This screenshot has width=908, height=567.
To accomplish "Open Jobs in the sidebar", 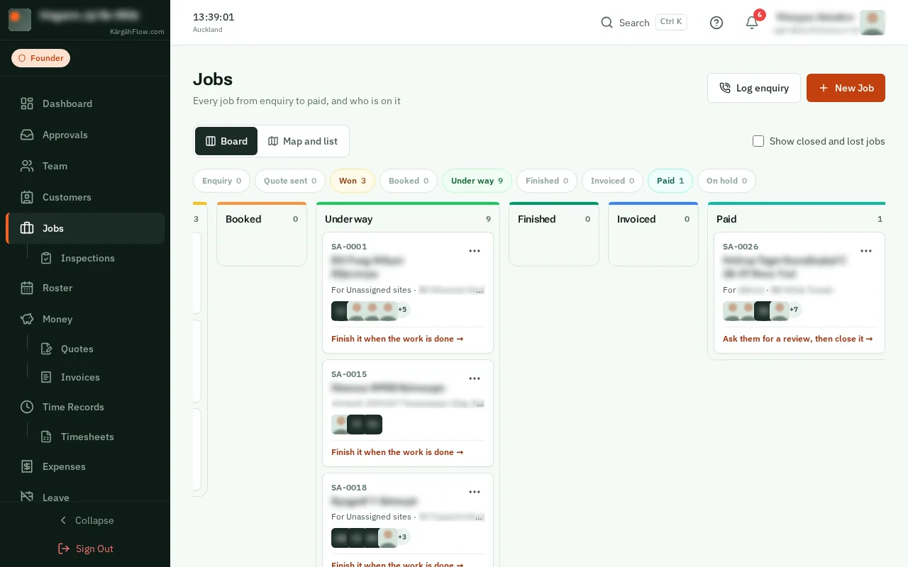I will [85, 228].
